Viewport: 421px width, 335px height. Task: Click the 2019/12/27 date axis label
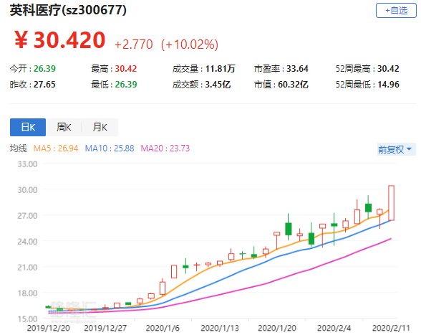[105, 329]
